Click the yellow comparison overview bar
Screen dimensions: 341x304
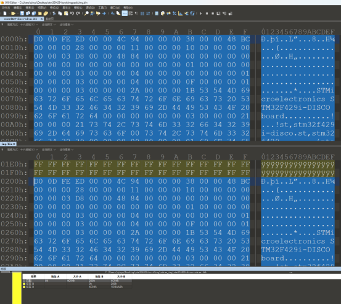(17, 288)
